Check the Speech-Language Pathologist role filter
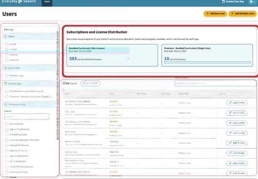This screenshot has width=258, height=179. pos(7,140)
